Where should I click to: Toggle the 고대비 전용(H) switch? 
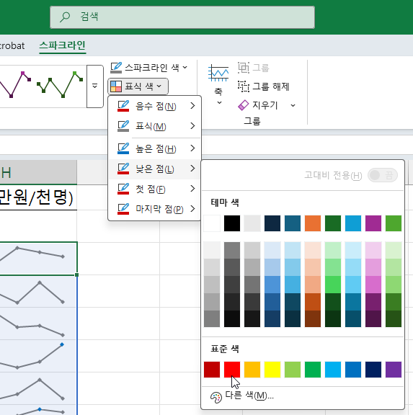[x=383, y=175]
